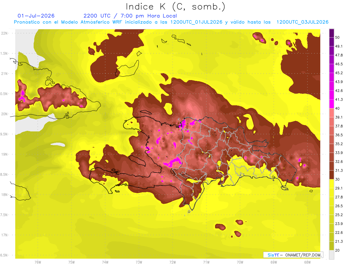
Task: Click the colorbar value '41.3'
Action: pos(339,100)
